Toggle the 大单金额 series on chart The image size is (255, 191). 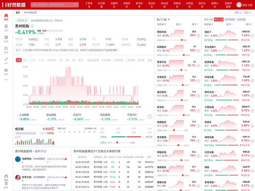point(106,60)
